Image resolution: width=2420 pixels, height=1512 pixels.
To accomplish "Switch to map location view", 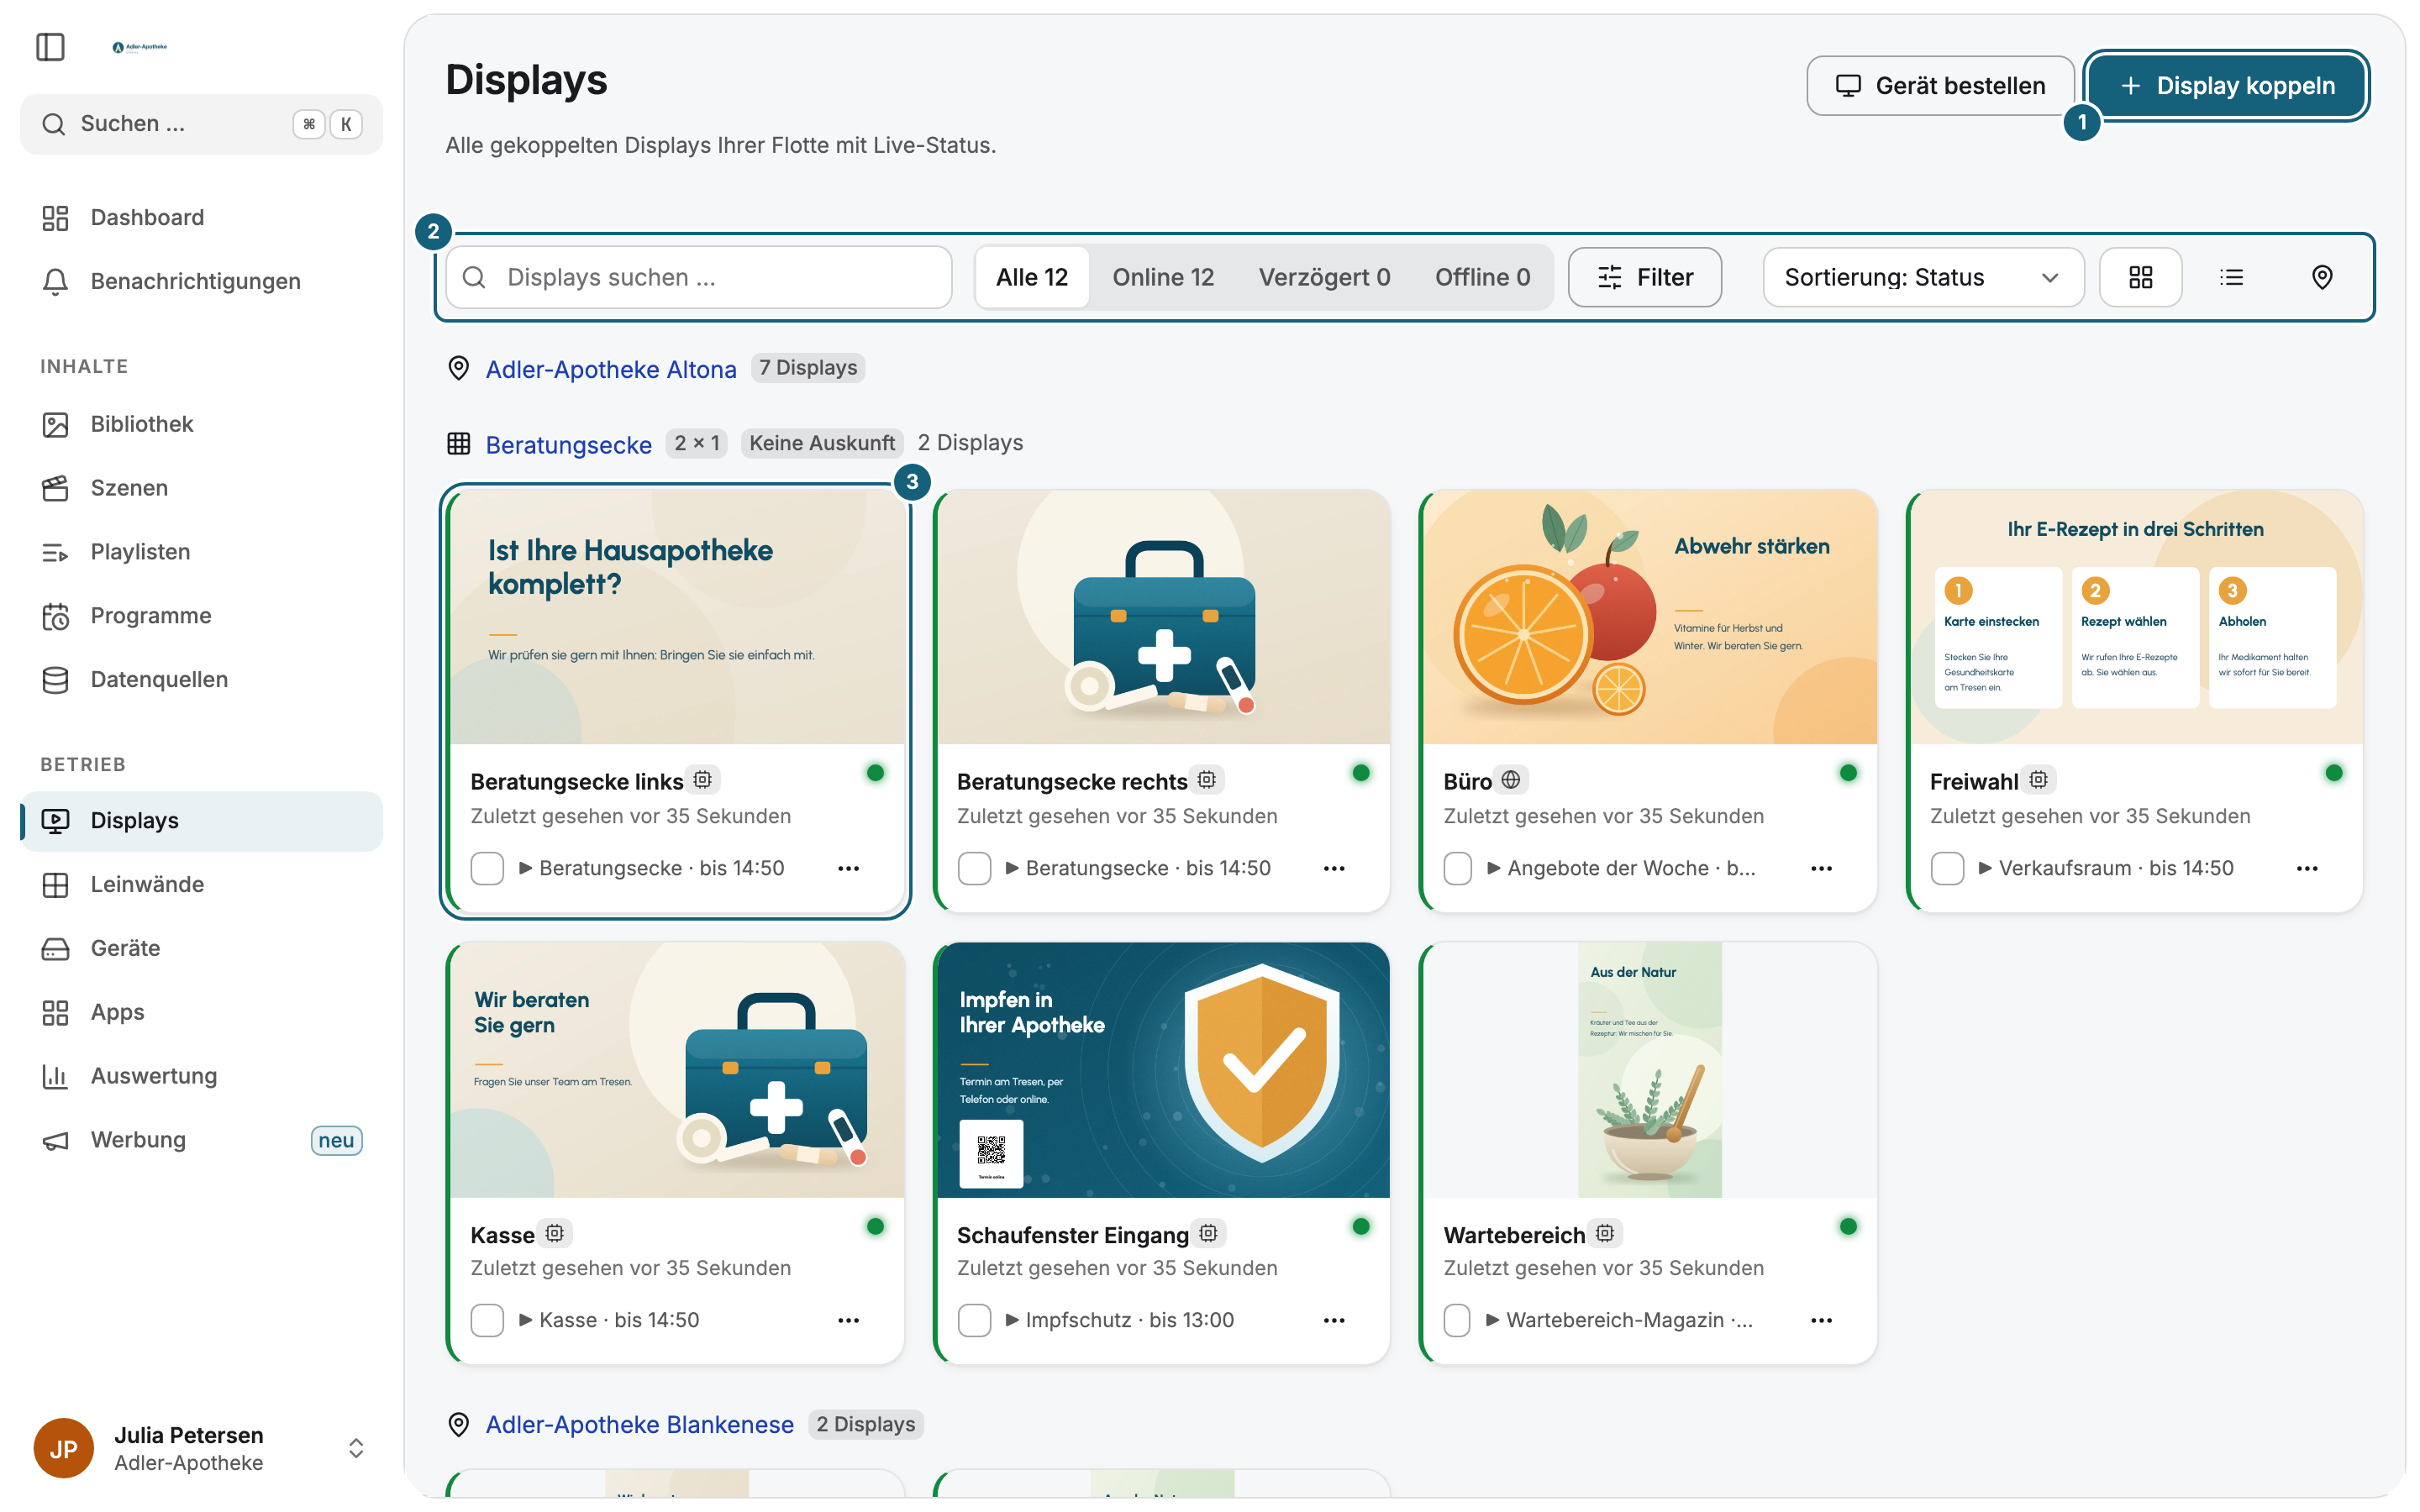I will click(x=2322, y=277).
